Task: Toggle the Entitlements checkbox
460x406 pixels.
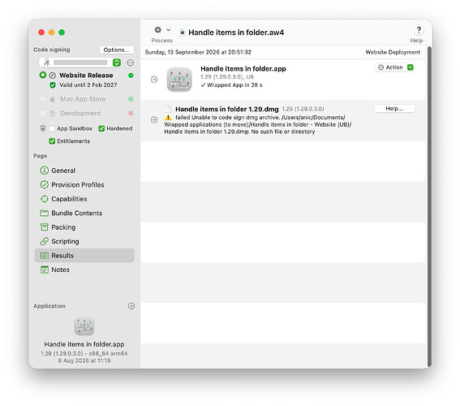Action: coord(52,141)
